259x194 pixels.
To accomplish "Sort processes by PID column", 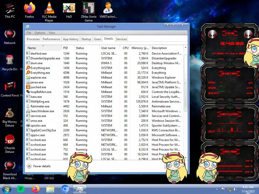I will coord(68,48).
